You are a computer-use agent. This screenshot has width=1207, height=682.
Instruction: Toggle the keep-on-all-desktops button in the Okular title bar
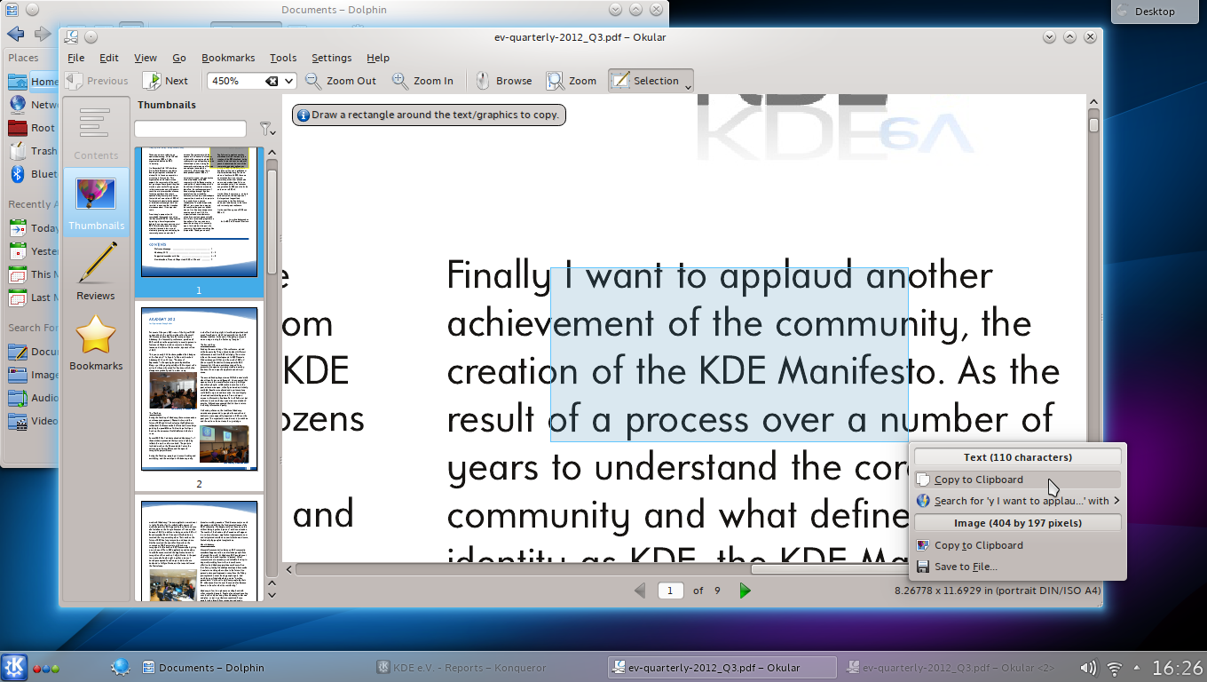(x=91, y=36)
